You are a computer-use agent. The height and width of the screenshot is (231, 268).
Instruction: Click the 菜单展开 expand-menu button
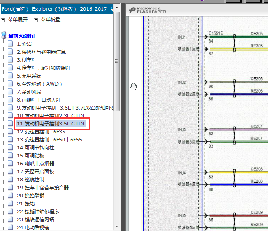[18, 20]
